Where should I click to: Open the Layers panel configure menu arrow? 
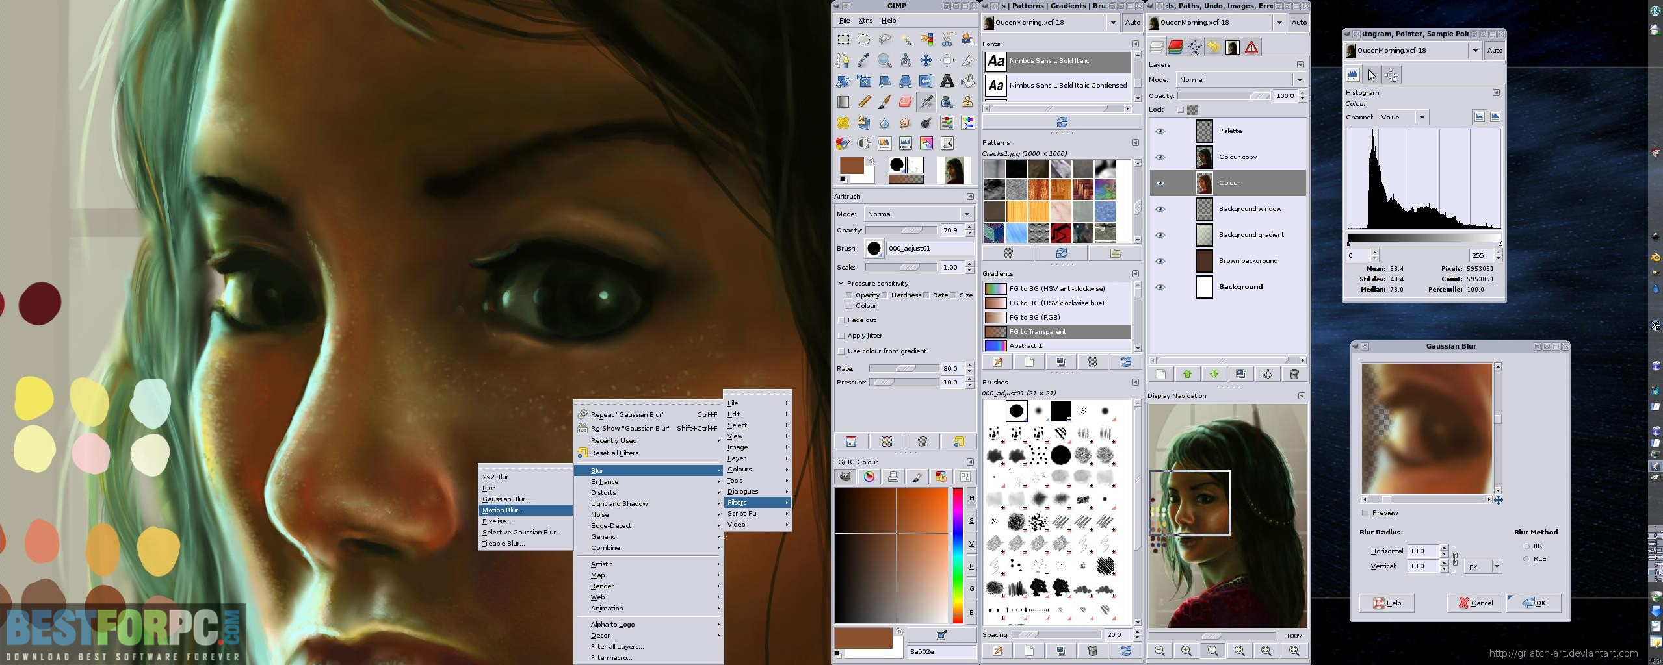point(1300,65)
